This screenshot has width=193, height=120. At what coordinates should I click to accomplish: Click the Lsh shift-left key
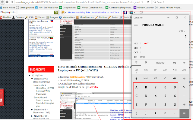tap(136, 70)
